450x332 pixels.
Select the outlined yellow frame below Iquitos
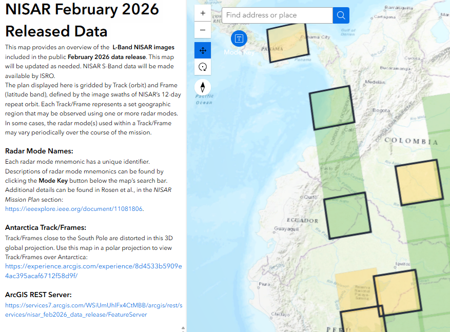pyautogui.click(x=398, y=292)
